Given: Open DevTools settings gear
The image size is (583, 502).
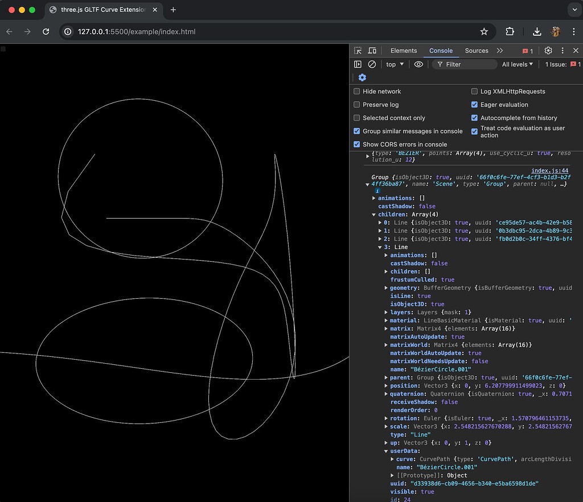Looking at the screenshot, I should pos(548,50).
